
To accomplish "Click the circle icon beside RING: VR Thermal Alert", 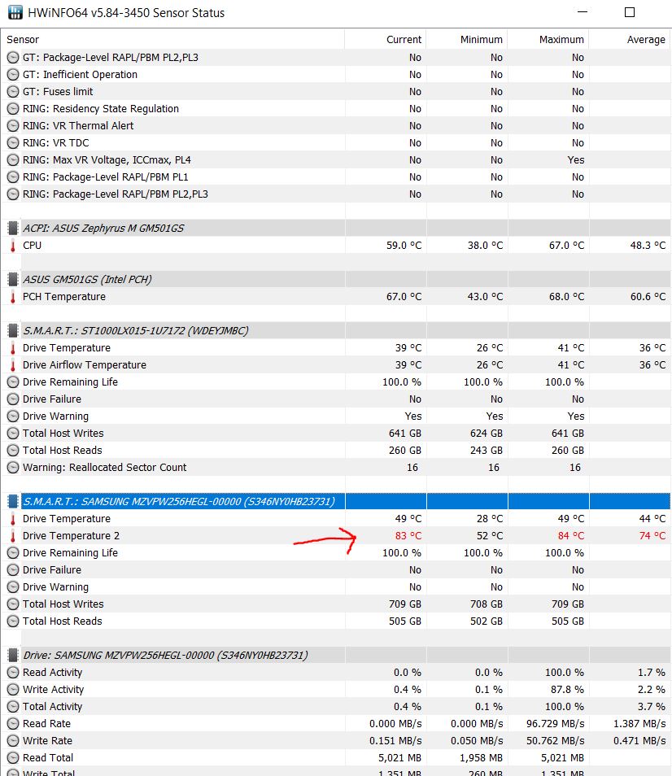I will [13, 126].
